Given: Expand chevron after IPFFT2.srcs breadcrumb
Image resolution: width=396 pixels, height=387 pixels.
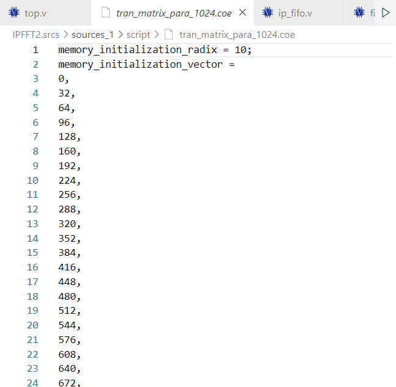Looking at the screenshot, I should point(65,35).
